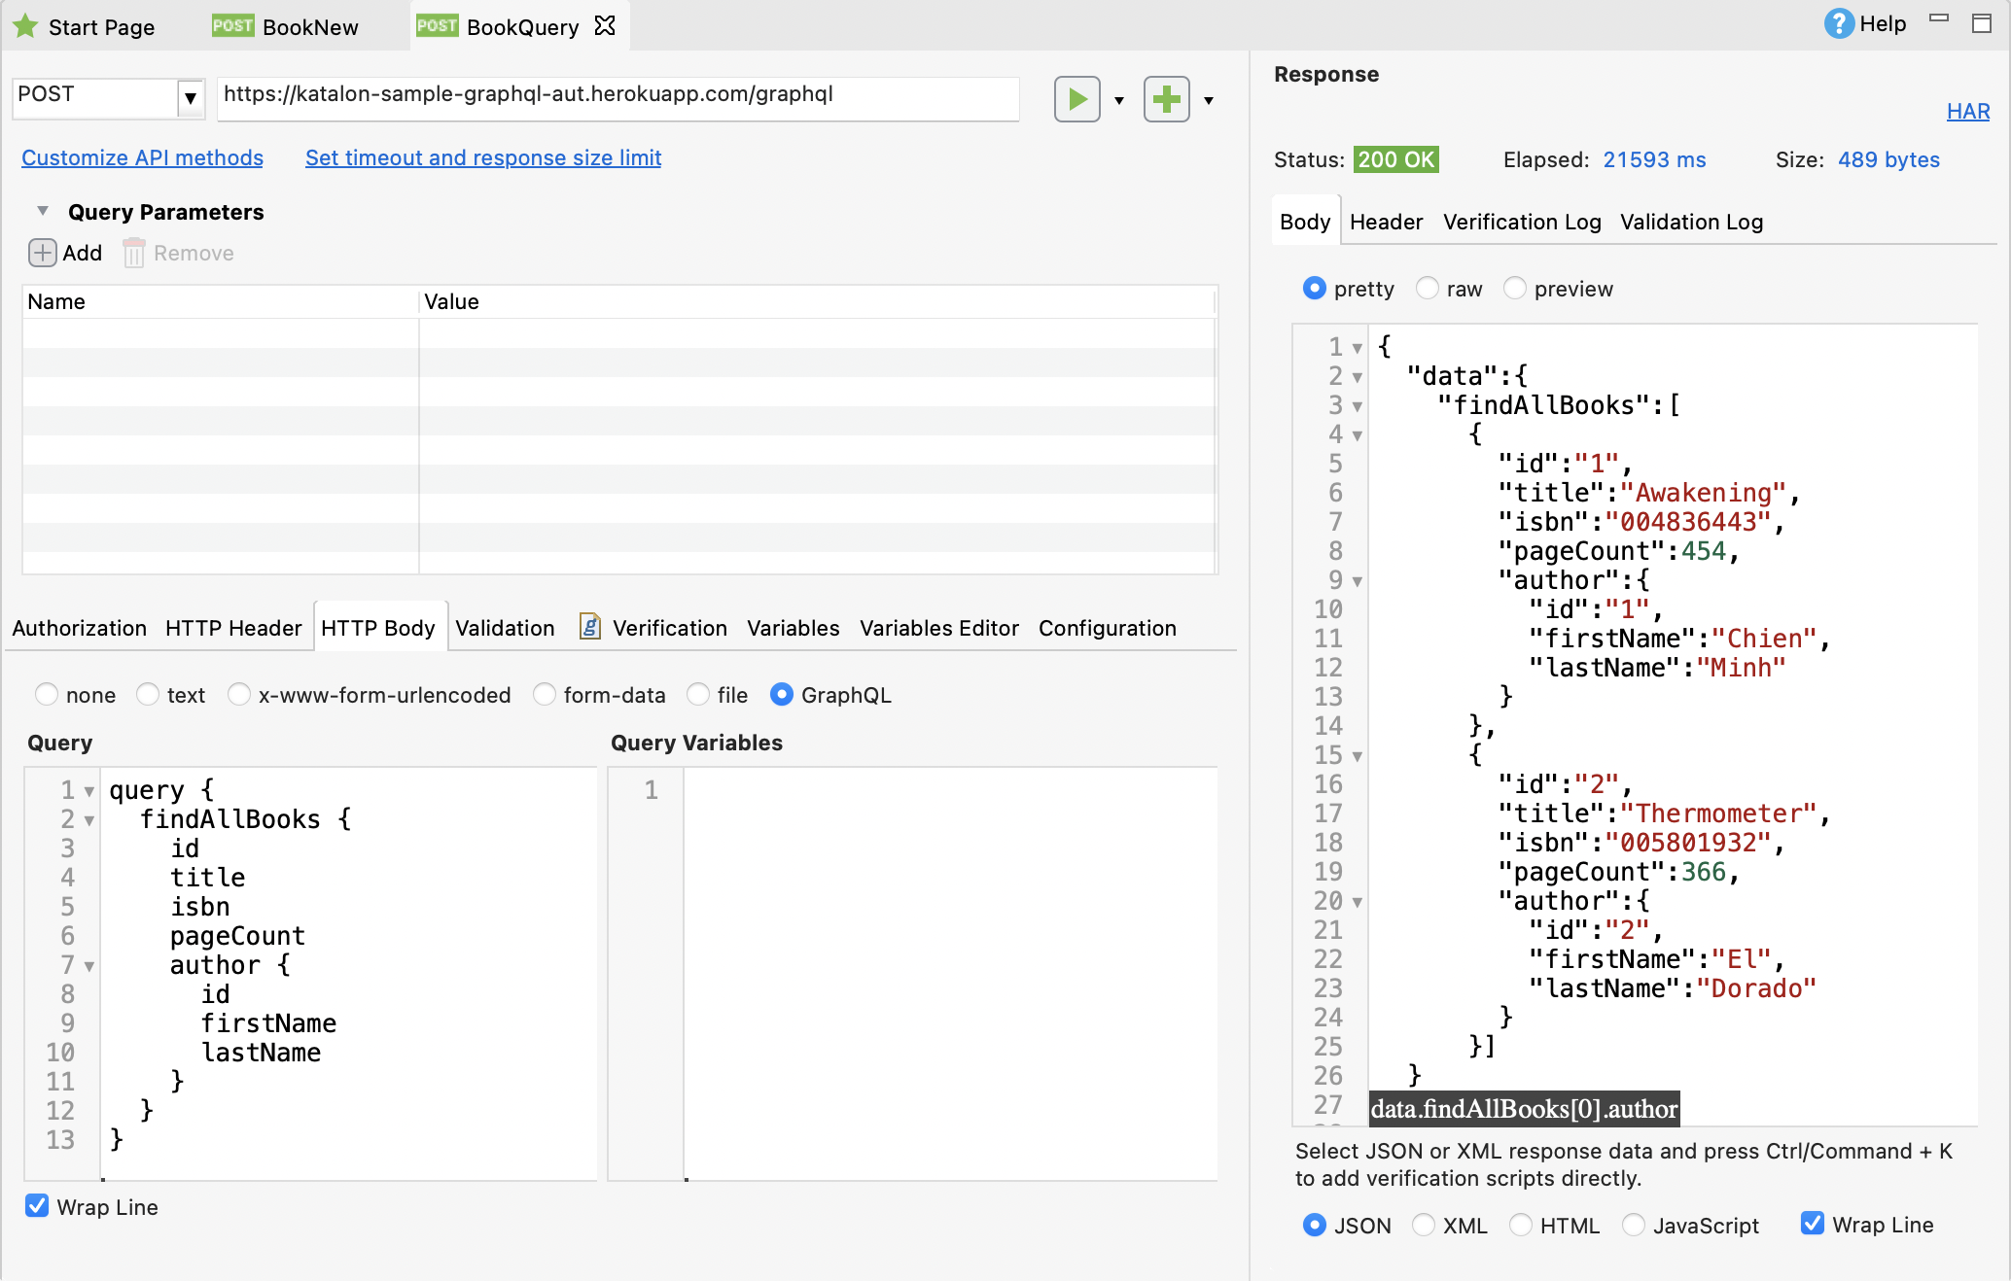The image size is (2011, 1281).
Task: Open the HAR link
Action: tap(1967, 112)
